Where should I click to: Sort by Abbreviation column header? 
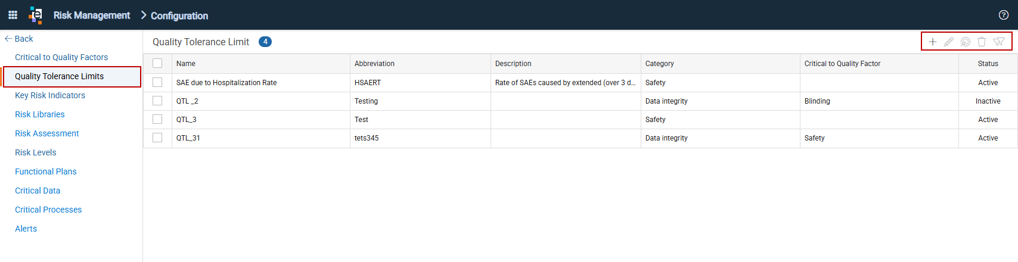pyautogui.click(x=420, y=64)
